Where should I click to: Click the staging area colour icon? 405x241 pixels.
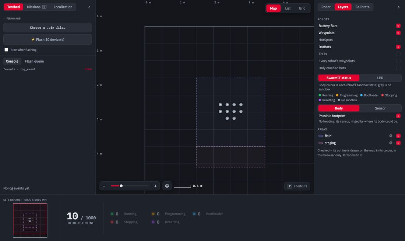coord(321,143)
